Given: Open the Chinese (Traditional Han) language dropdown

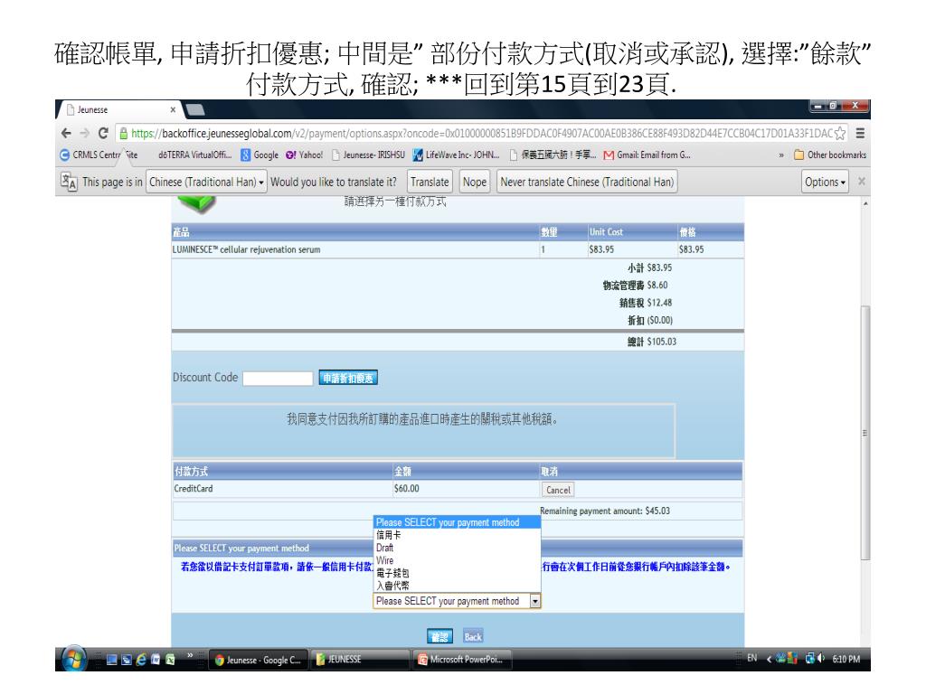Looking at the screenshot, I should 206,182.
